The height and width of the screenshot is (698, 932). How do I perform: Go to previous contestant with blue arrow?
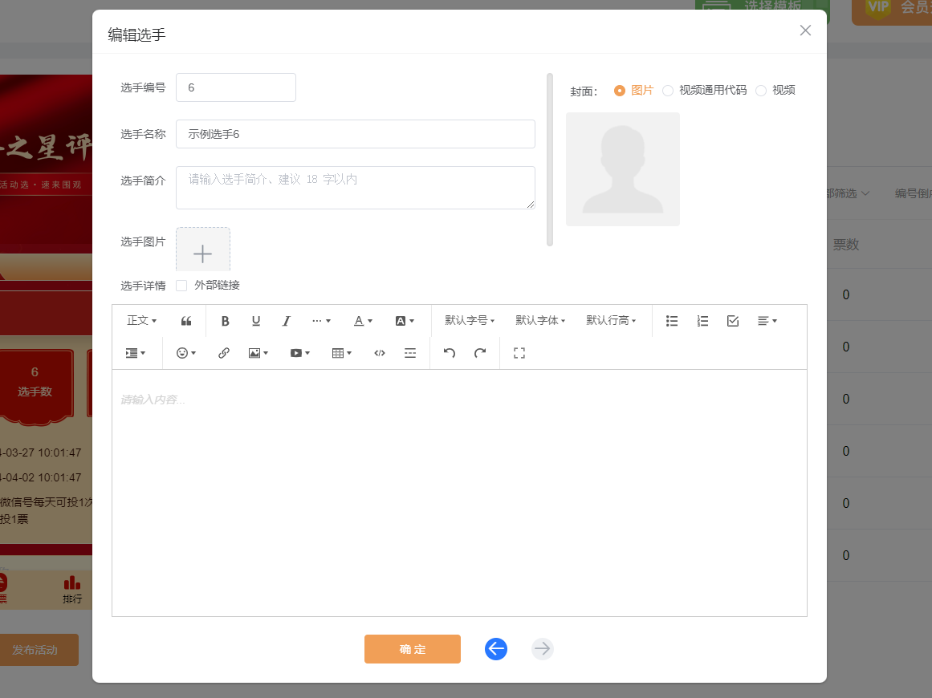(496, 649)
